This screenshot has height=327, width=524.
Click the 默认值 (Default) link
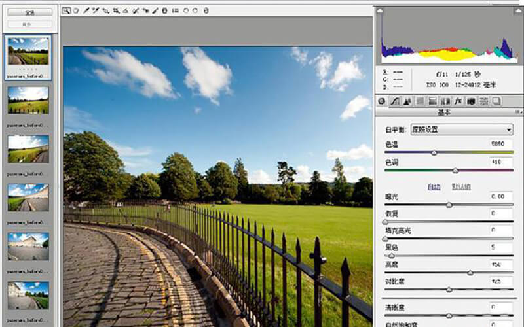point(461,186)
